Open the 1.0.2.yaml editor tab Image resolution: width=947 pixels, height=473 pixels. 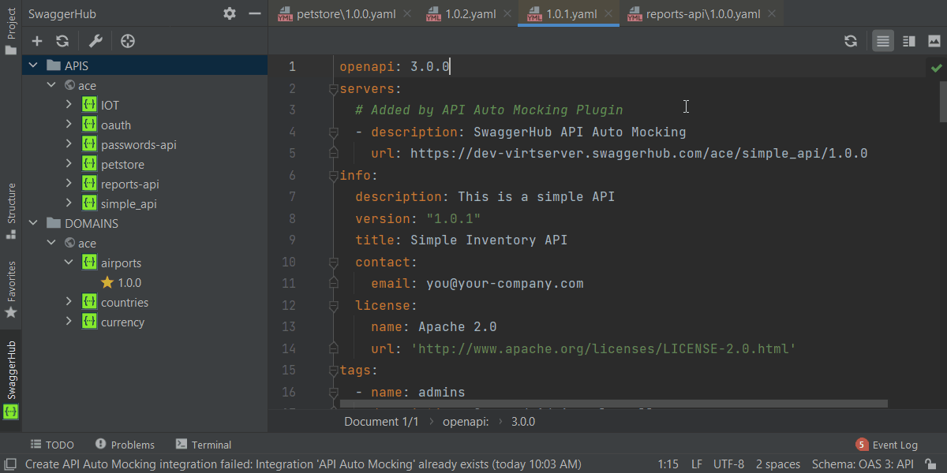click(470, 13)
